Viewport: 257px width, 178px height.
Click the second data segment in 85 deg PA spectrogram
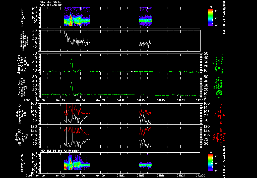coord(145,165)
